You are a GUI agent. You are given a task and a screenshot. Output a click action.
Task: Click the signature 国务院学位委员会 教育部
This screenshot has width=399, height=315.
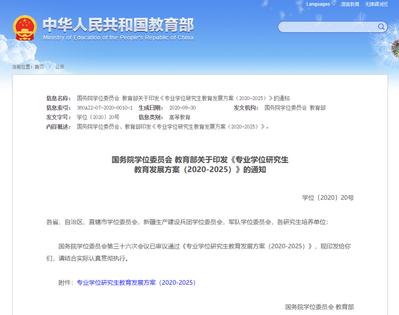click(319, 307)
